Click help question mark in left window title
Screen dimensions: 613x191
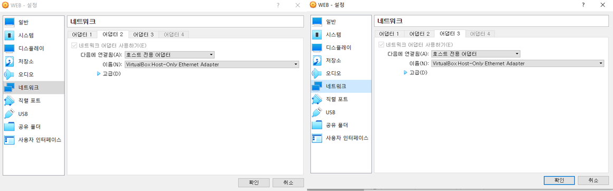click(x=278, y=5)
